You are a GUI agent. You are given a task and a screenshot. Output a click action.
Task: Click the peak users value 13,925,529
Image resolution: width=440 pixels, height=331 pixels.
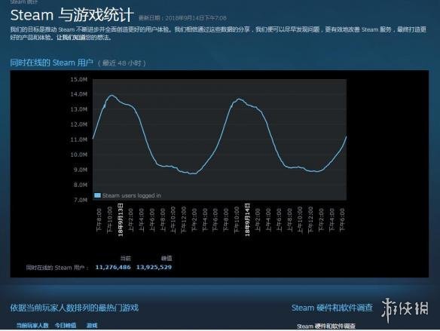click(x=154, y=267)
